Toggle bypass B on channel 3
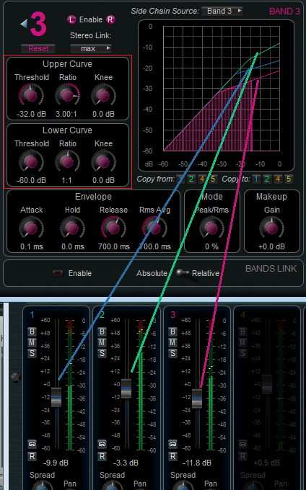The width and height of the screenshot is (306, 490). point(172,331)
